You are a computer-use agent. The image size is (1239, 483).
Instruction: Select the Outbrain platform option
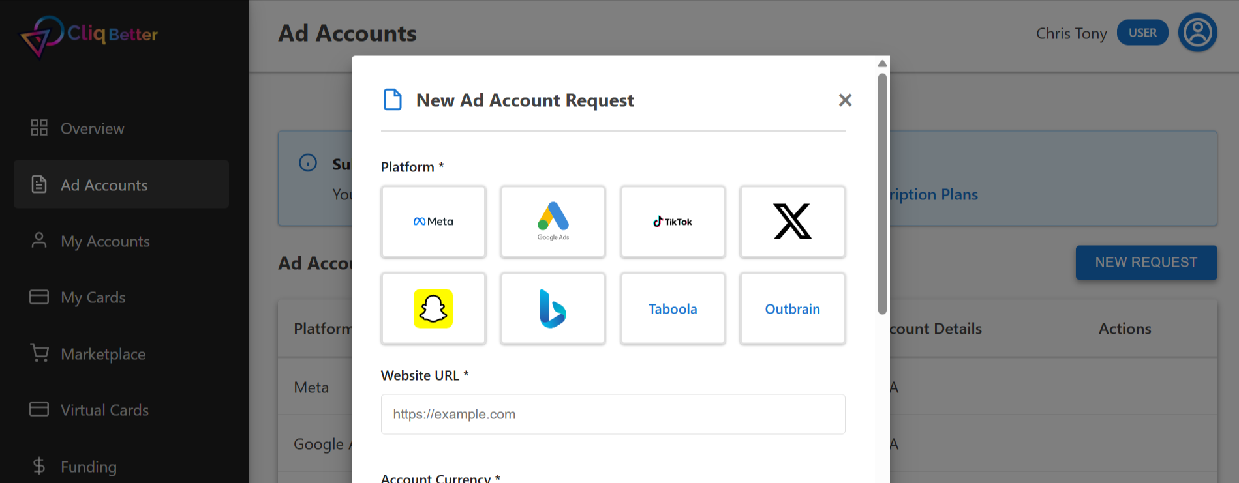792,308
